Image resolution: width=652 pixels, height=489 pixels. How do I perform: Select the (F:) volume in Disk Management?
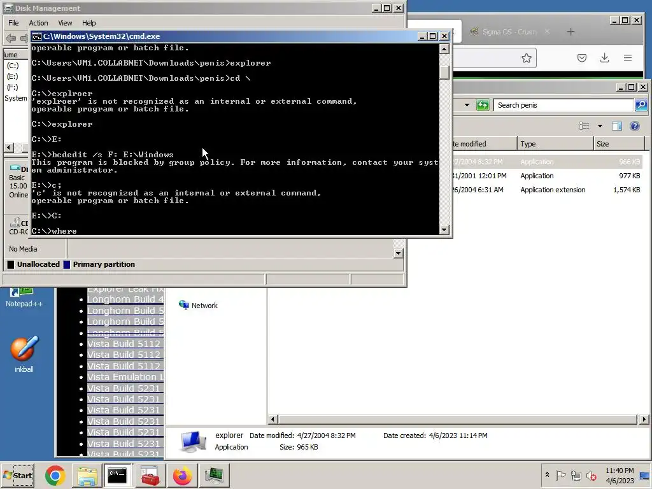[x=13, y=87]
